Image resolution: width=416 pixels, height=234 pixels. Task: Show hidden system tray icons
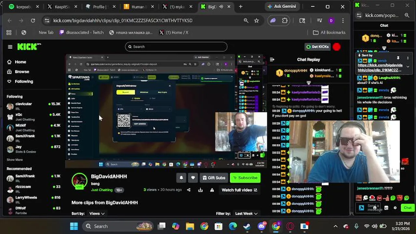point(336,226)
